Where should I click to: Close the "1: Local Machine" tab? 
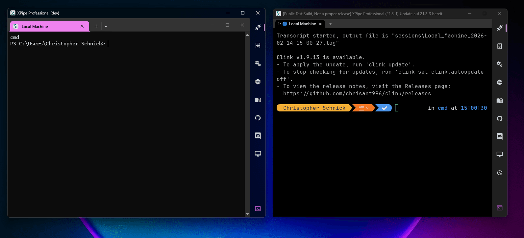click(x=320, y=24)
